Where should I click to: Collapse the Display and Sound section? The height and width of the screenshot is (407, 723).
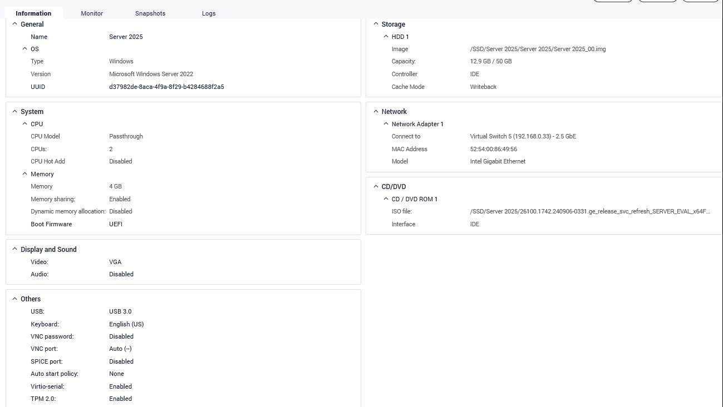click(x=15, y=249)
